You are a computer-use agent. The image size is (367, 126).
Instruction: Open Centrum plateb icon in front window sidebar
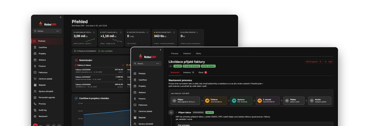coord(135,111)
